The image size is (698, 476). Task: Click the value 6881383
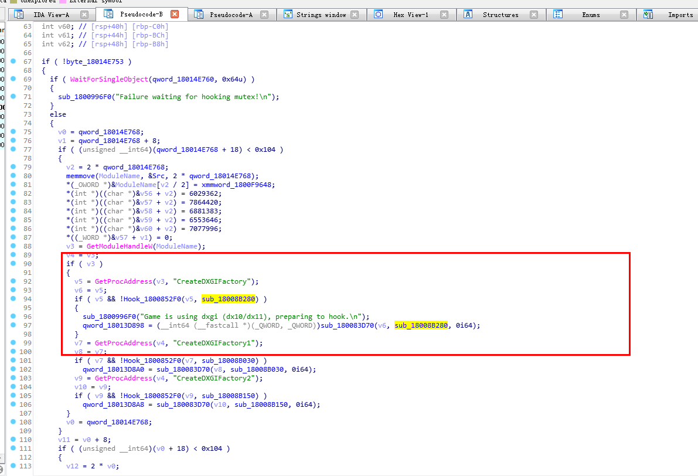[x=203, y=211]
